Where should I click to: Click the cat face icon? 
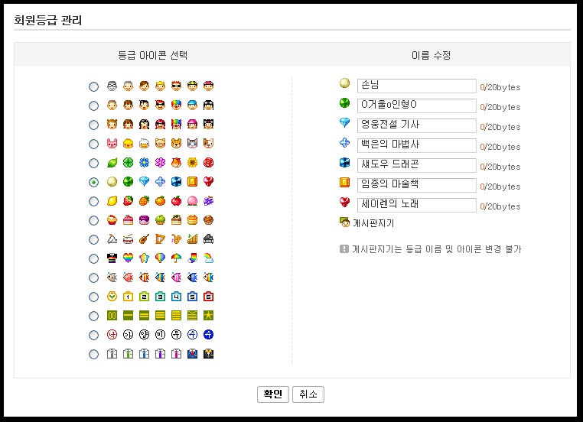click(x=192, y=144)
